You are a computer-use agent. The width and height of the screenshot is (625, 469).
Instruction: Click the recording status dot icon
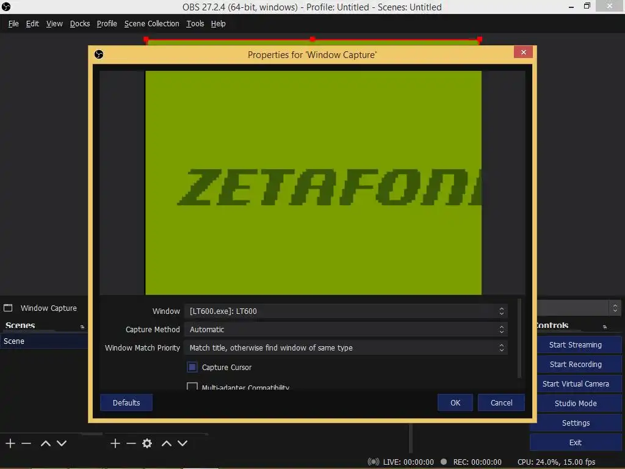(x=444, y=462)
